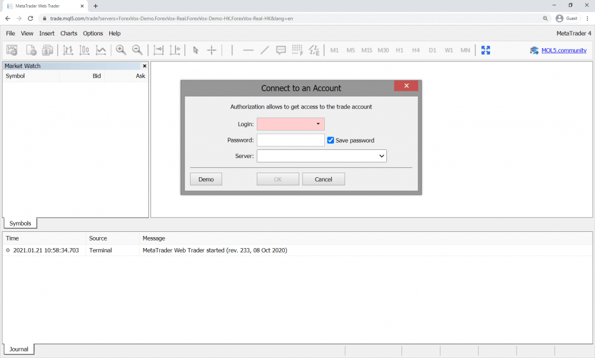595x358 pixels.
Task: Visit the MQL5.community link
Action: tap(564, 50)
